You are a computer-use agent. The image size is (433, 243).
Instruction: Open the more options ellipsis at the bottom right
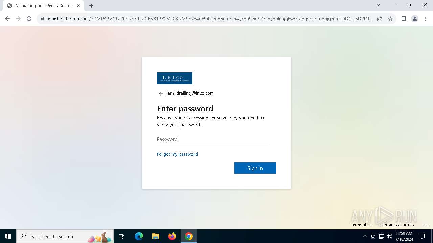pyautogui.click(x=426, y=225)
